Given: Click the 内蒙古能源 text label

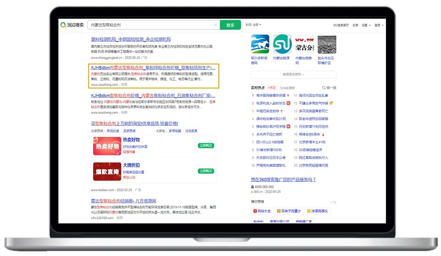Looking at the screenshot, I should tap(281, 58).
